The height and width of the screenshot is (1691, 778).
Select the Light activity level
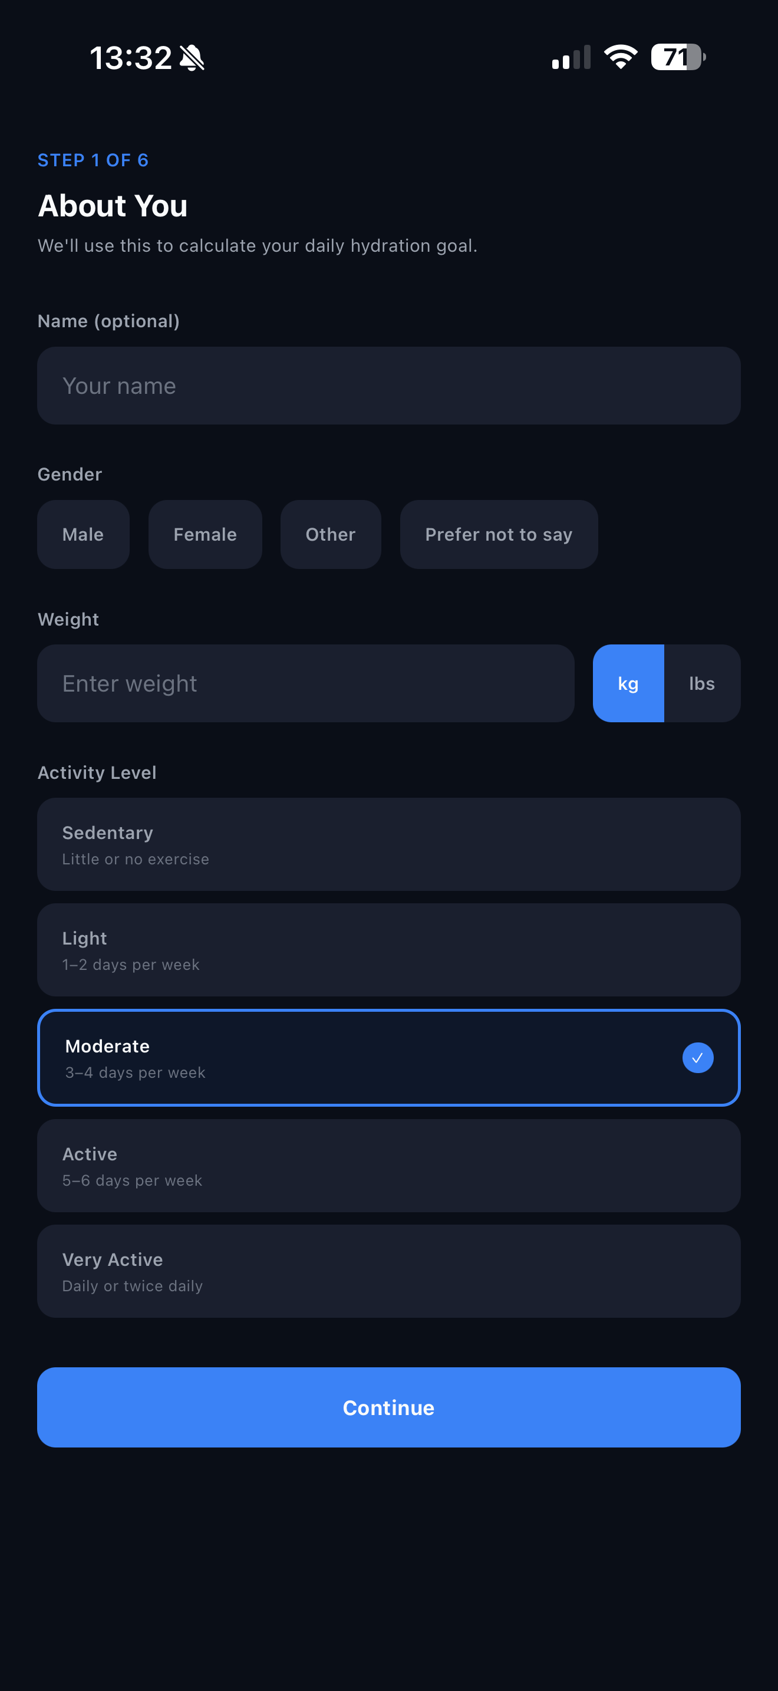[388, 950]
